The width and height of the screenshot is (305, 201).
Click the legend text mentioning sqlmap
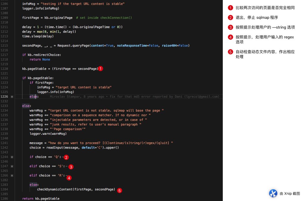(x=256, y=18)
